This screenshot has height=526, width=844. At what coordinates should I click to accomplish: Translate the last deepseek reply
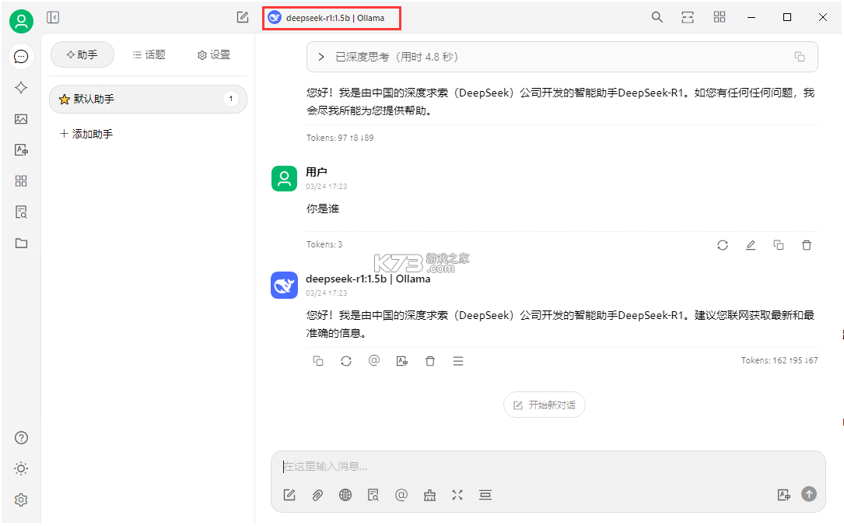tap(402, 361)
